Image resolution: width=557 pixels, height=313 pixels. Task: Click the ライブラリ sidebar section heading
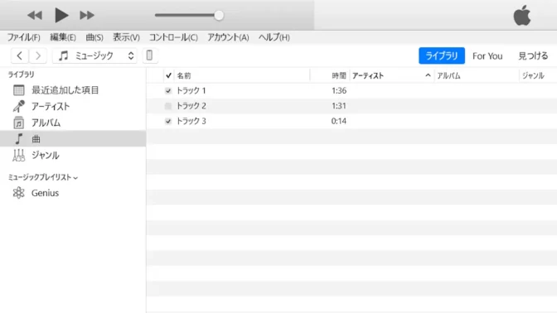tap(22, 75)
